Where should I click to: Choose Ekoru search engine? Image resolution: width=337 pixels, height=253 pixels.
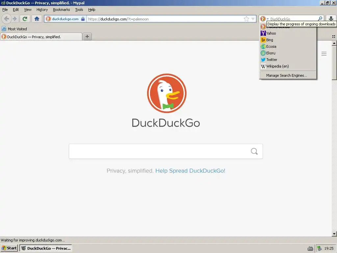(x=288, y=53)
